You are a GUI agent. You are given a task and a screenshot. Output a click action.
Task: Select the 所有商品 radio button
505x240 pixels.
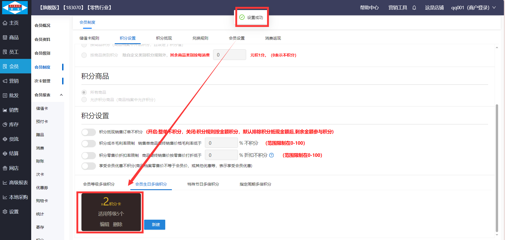point(84,92)
